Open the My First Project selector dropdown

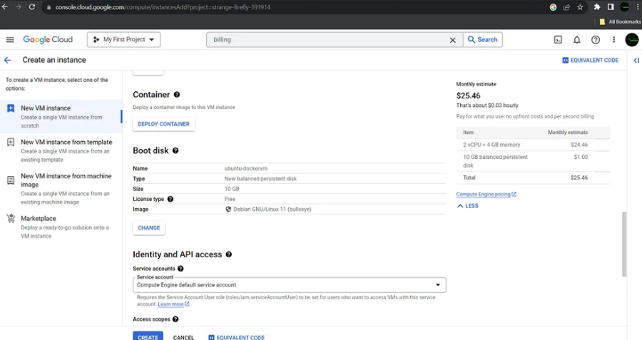[x=123, y=40]
